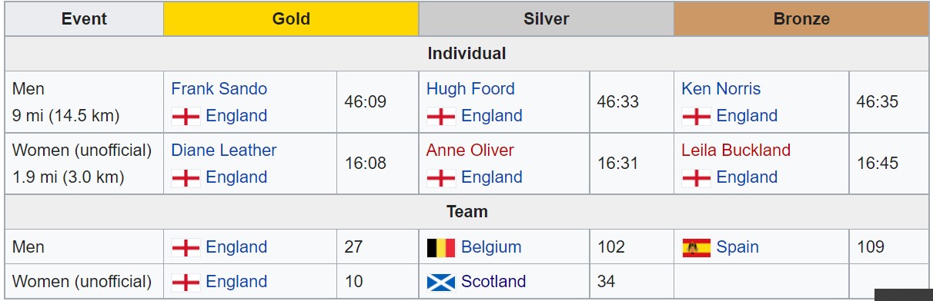Screen dimensions: 933x301
Task: Open Ken Norris athlete page
Action: pyautogui.click(x=721, y=88)
